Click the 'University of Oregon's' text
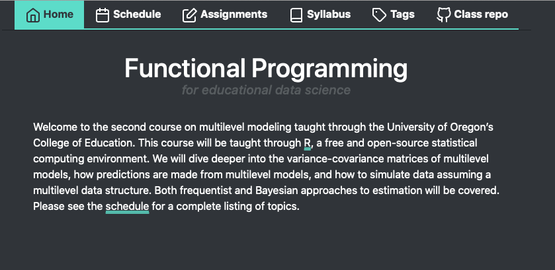This screenshot has width=555, height=270. click(438, 127)
